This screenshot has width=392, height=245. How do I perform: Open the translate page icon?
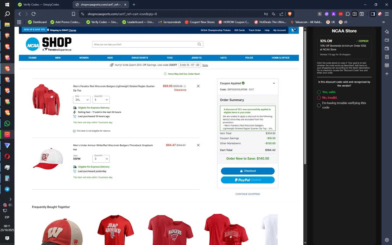click(x=273, y=14)
